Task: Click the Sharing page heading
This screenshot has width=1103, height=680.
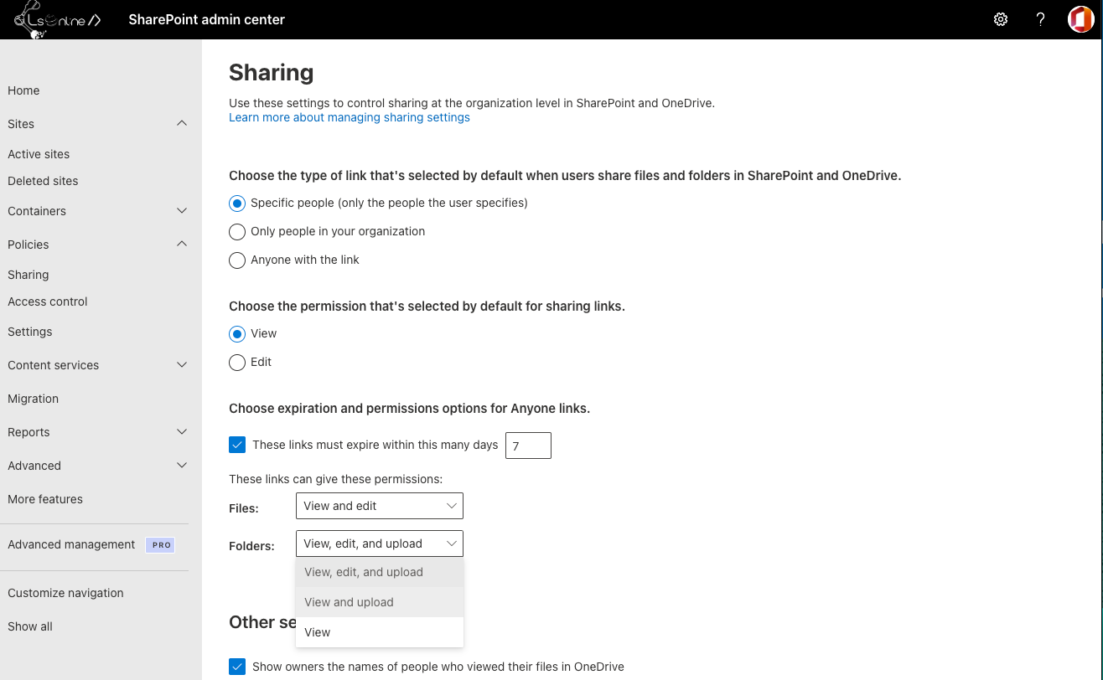Action: 272,73
